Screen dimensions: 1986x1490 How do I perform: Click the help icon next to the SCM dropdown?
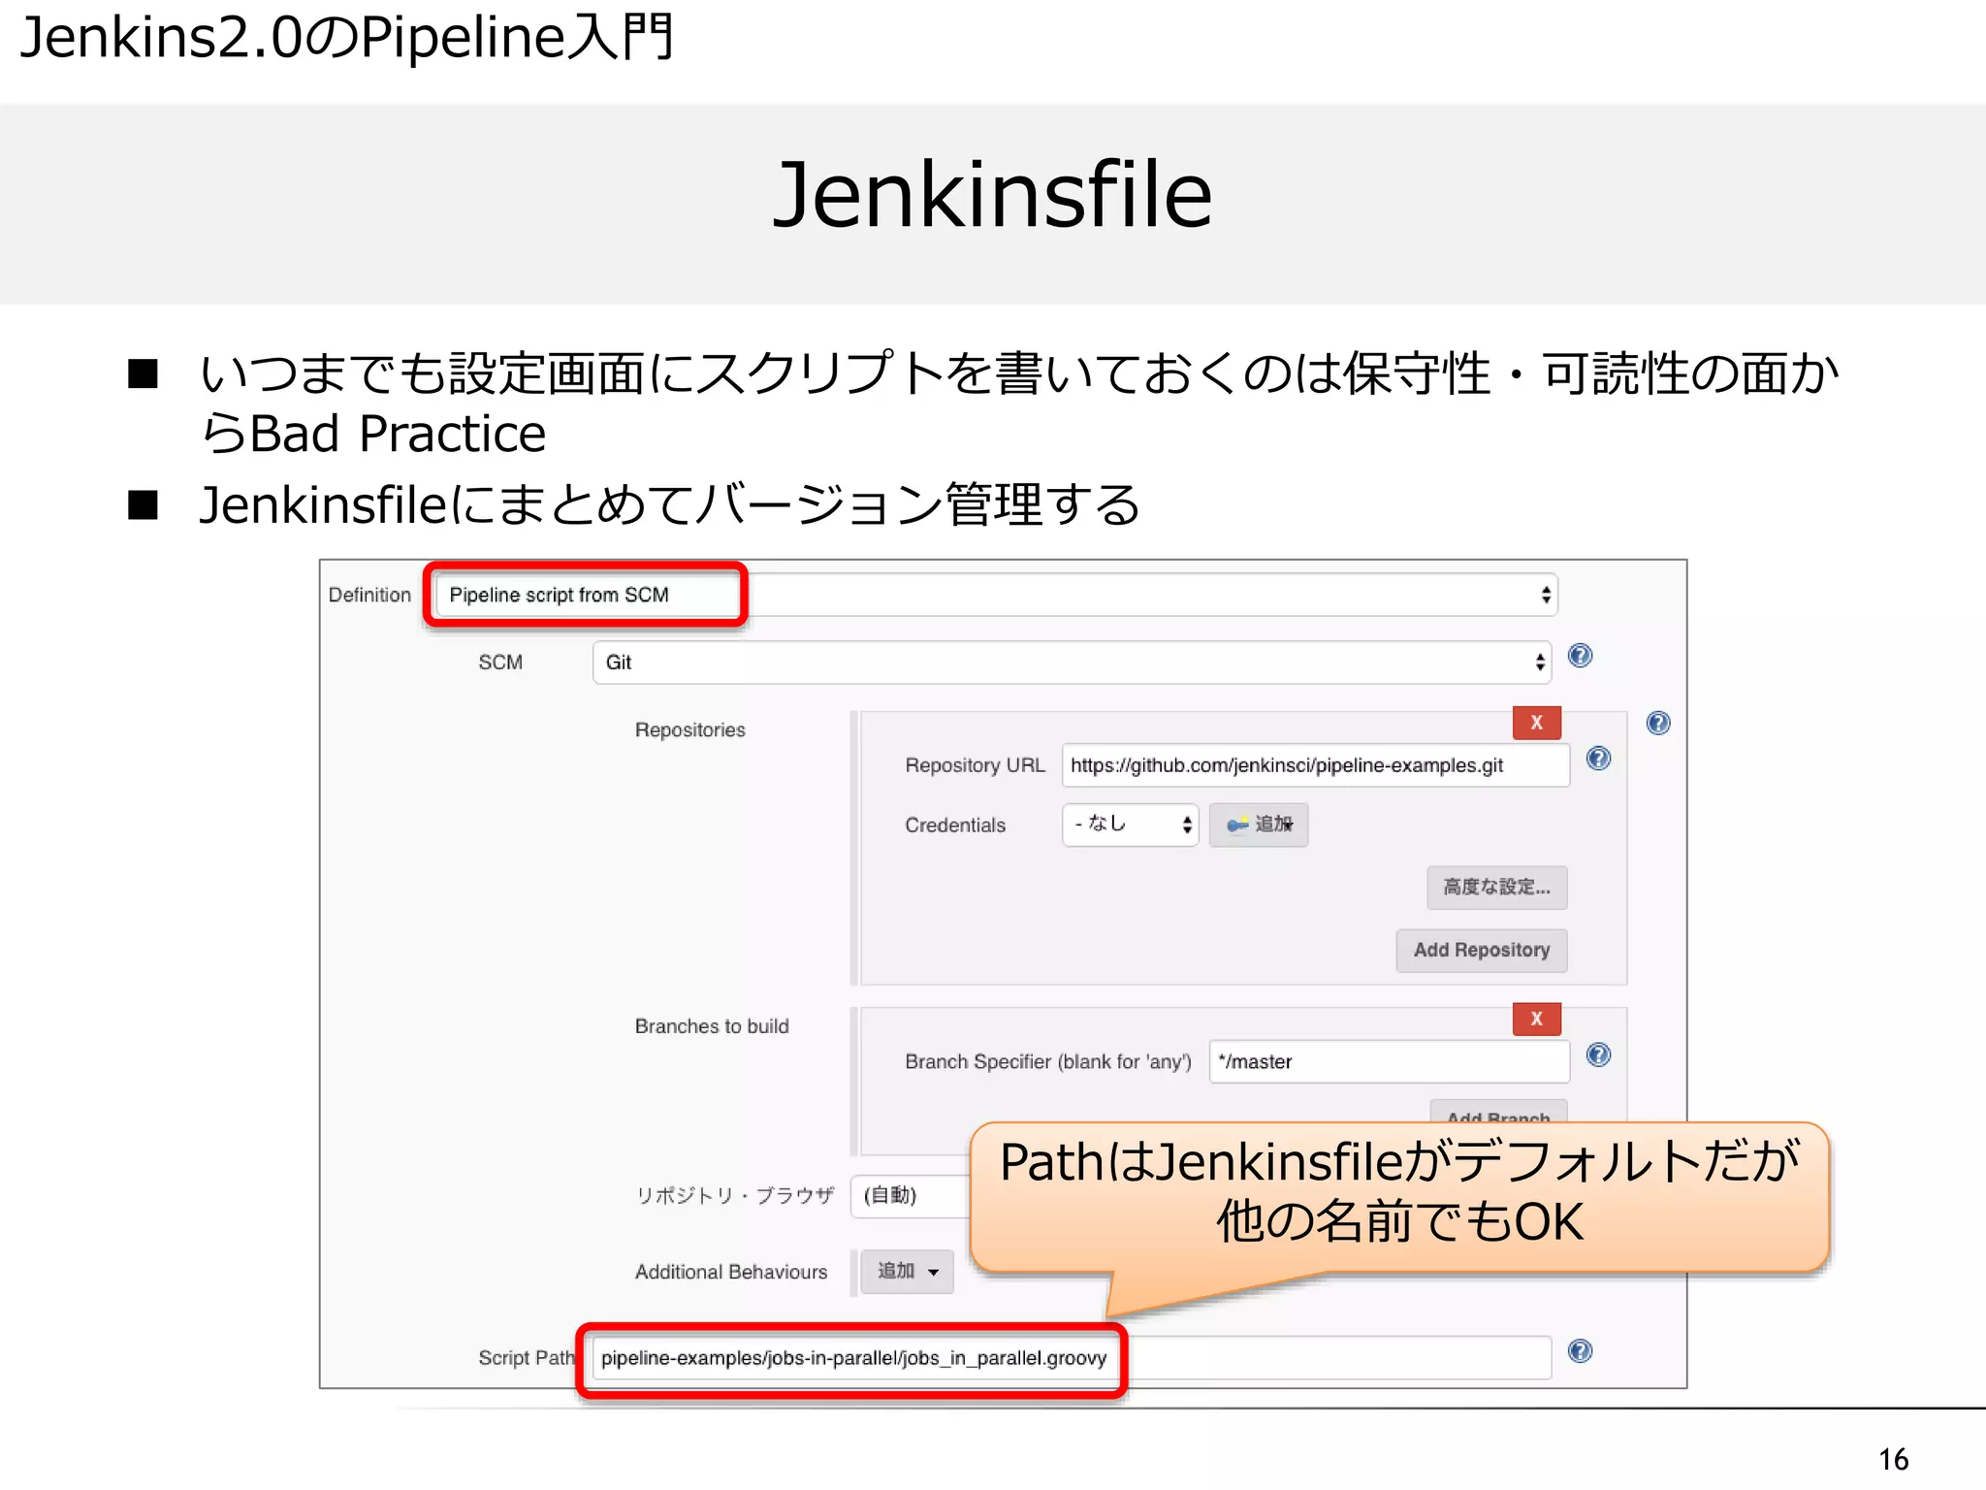pyautogui.click(x=1581, y=657)
